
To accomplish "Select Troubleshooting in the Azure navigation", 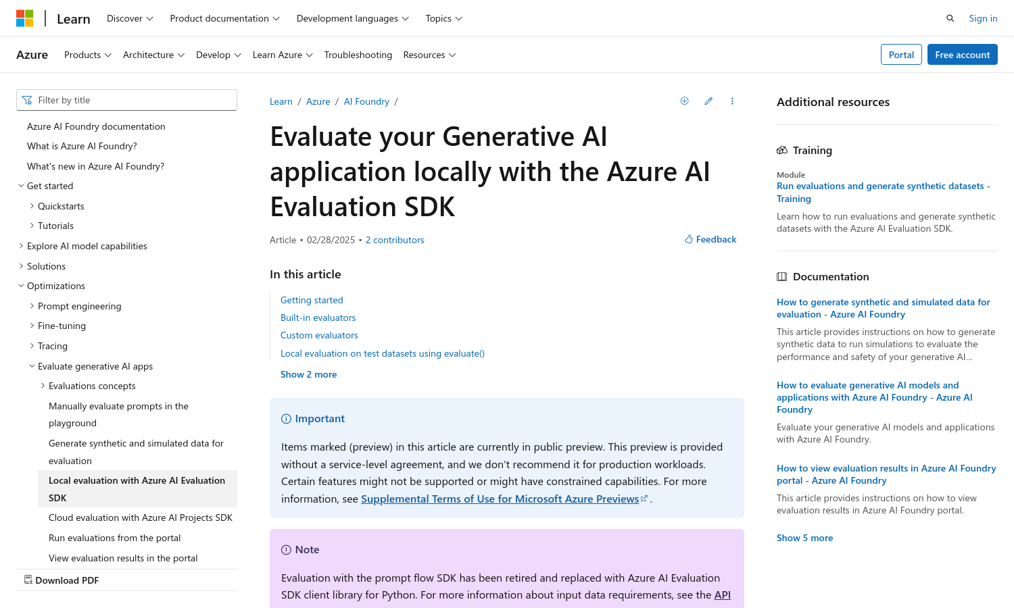I will [x=358, y=55].
